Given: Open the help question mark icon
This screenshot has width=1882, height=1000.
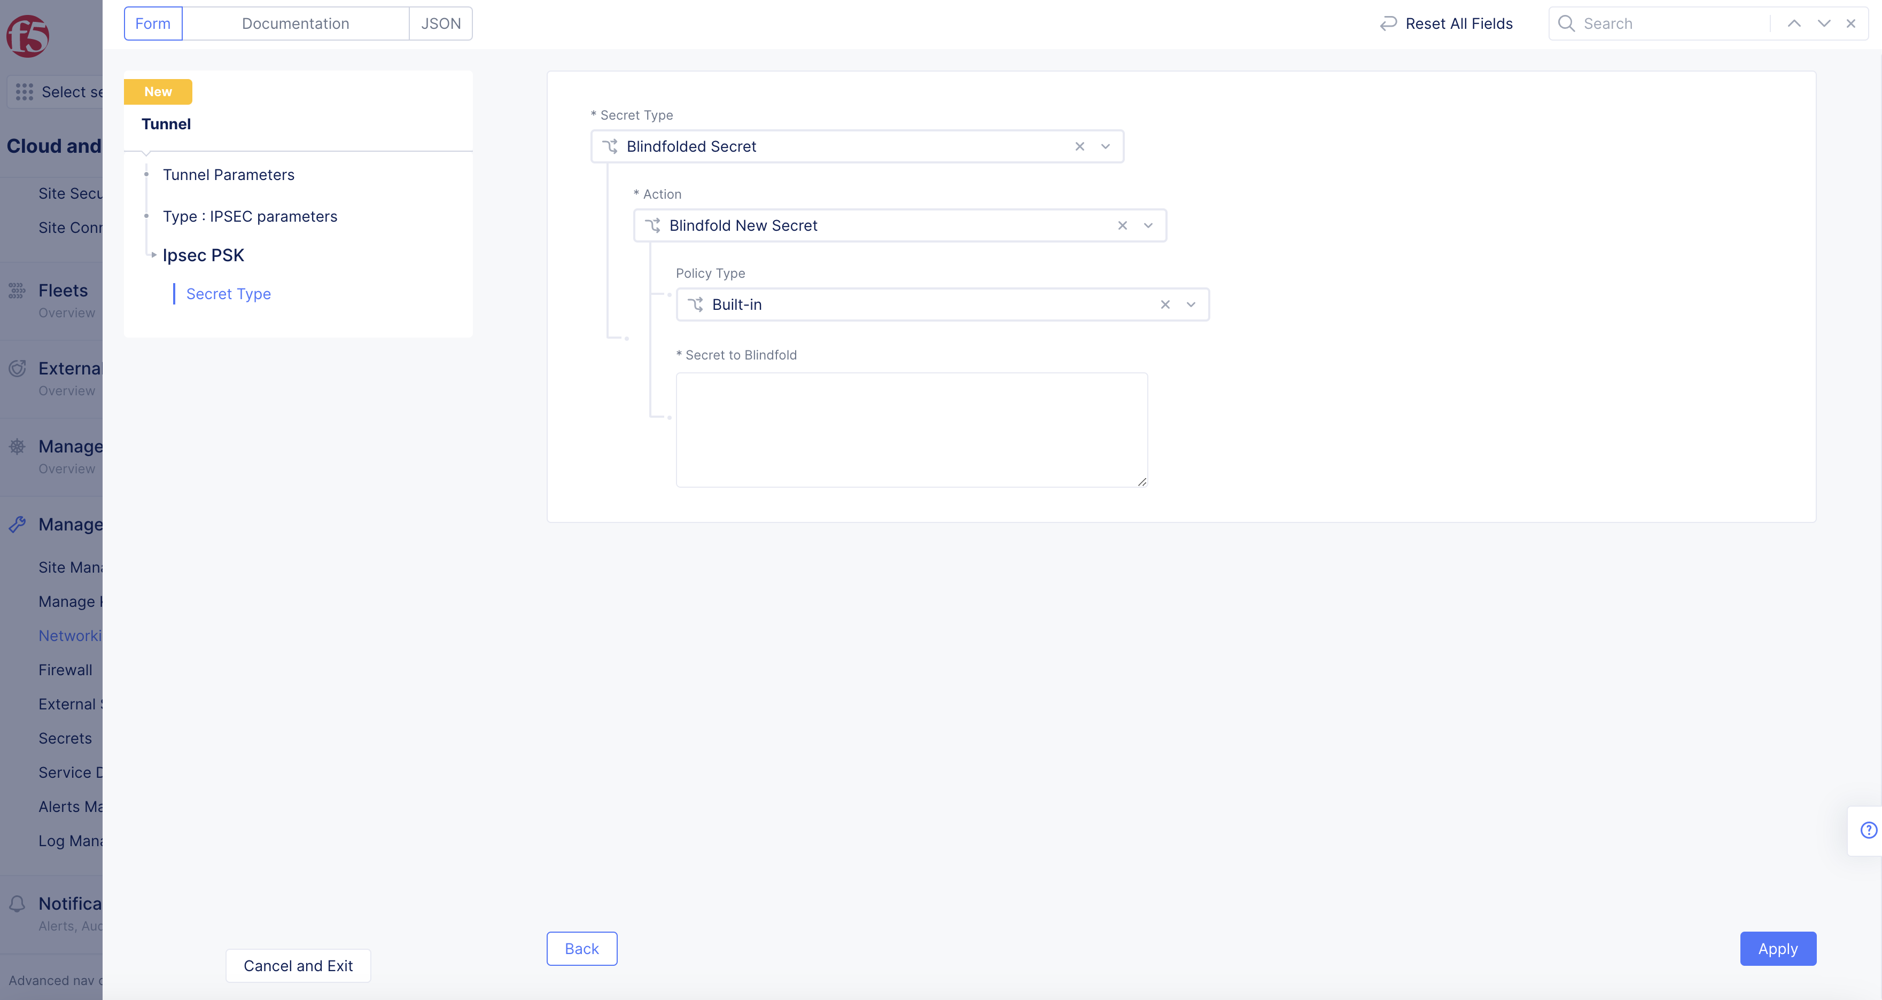Looking at the screenshot, I should (1868, 830).
